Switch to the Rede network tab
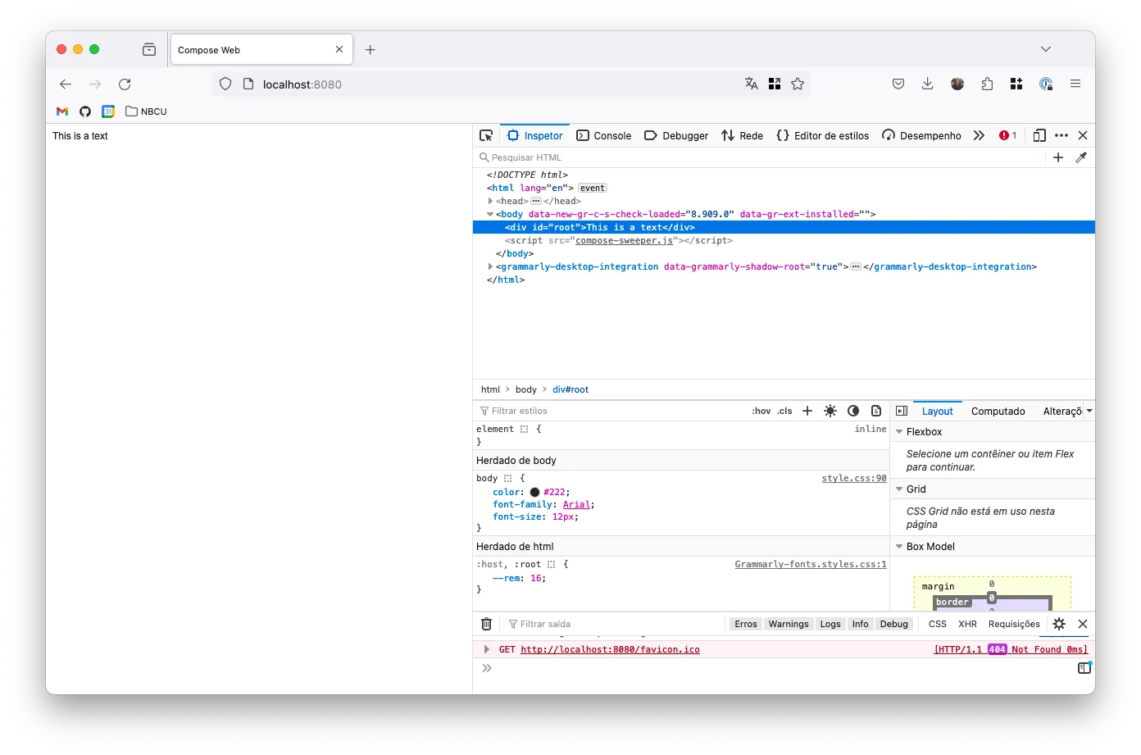The width and height of the screenshot is (1141, 755). click(x=742, y=135)
